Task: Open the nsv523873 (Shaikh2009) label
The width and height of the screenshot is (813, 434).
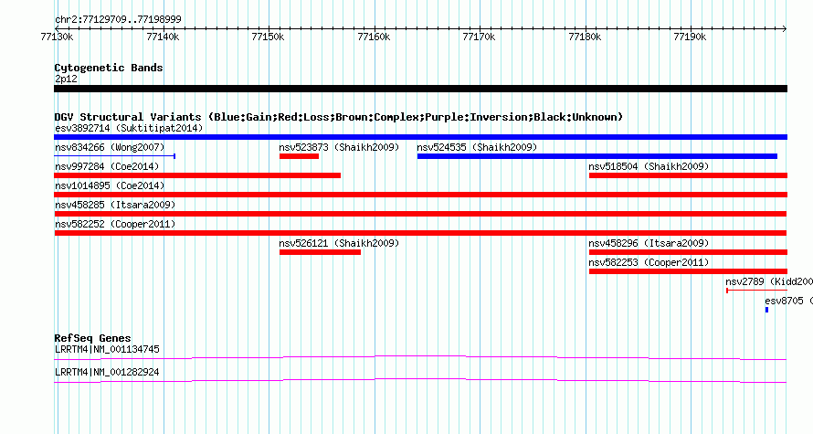Action: (339, 147)
